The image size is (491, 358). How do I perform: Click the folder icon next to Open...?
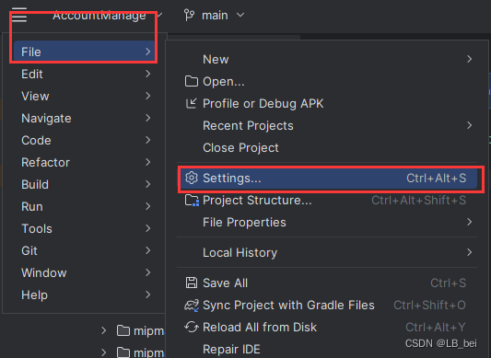[192, 81]
